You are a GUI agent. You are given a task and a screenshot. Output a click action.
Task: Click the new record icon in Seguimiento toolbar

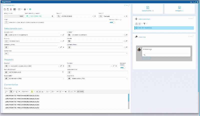click(5, 9)
